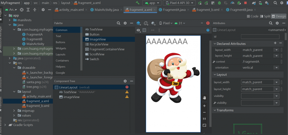Screen dimensions: 288x135
Task: Open the API 31 version dropdown
Action: point(180,23)
